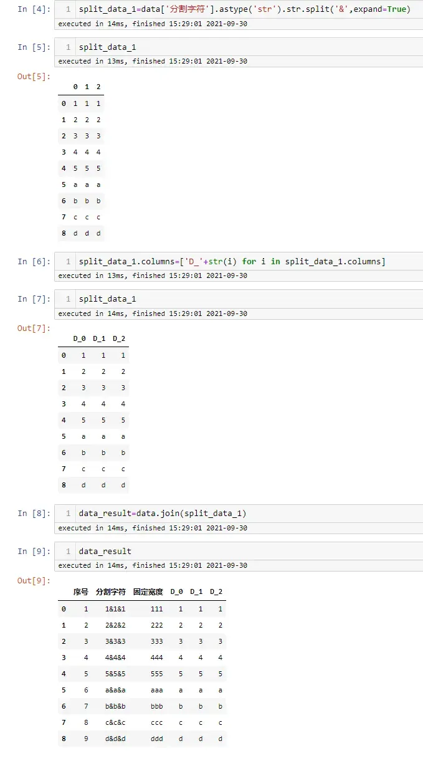Click the 序号 column header
423x761 pixels.
coord(81,591)
